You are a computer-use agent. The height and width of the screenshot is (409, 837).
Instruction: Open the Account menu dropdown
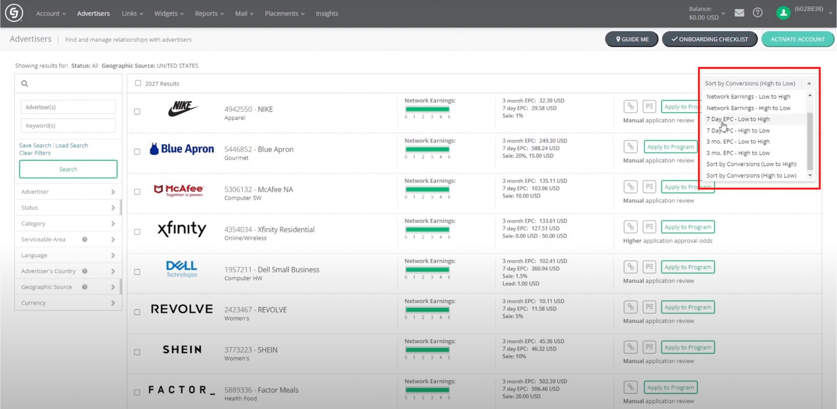pyautogui.click(x=51, y=13)
